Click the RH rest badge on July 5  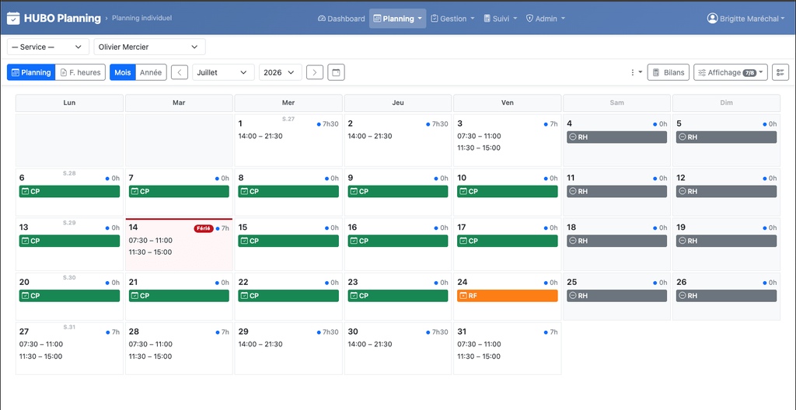point(727,137)
